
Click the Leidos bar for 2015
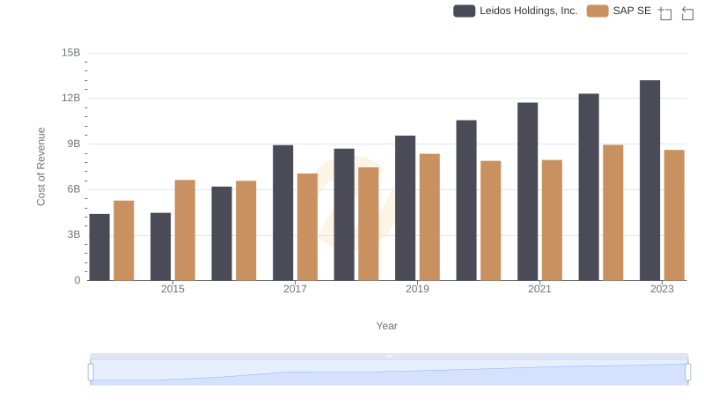(161, 247)
